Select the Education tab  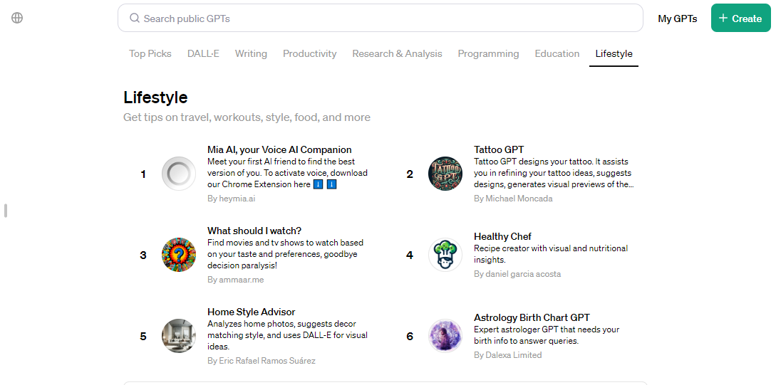557,53
